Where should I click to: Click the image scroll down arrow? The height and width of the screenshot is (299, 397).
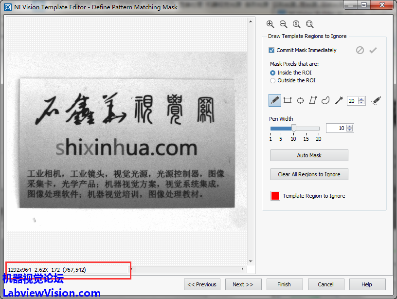pyautogui.click(x=251, y=261)
